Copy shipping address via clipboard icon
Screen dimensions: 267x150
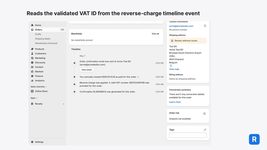pos(171,66)
